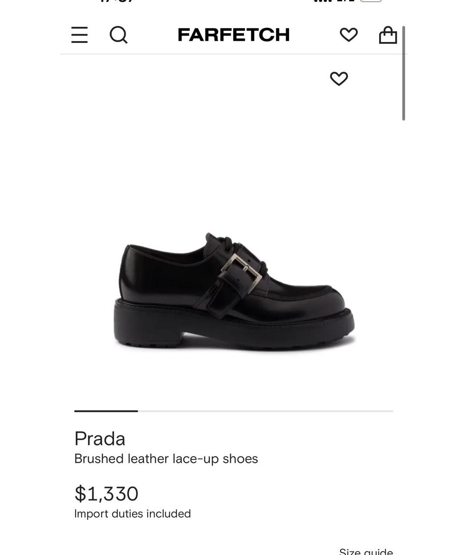468x555 pixels.
Task: Tap the "Import duties included" note
Action: (133, 514)
